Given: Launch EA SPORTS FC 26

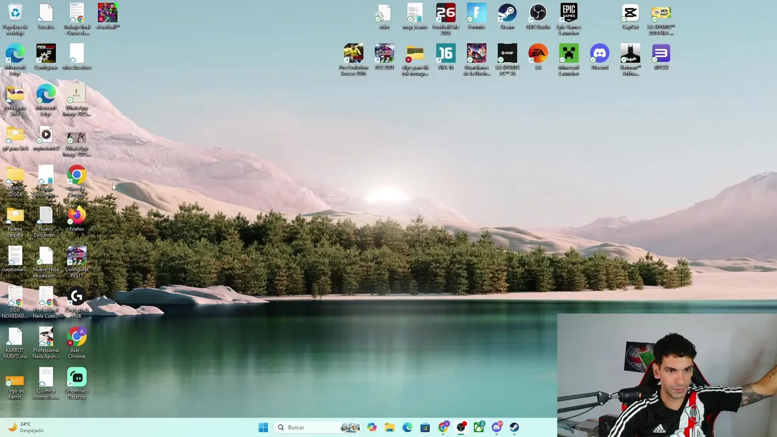Looking at the screenshot, I should coord(507,60).
